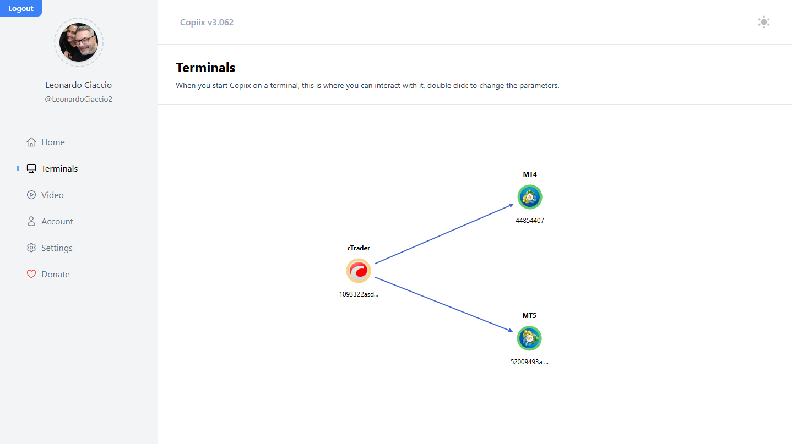Click the Home house icon
This screenshot has height=444, width=792.
(31, 142)
